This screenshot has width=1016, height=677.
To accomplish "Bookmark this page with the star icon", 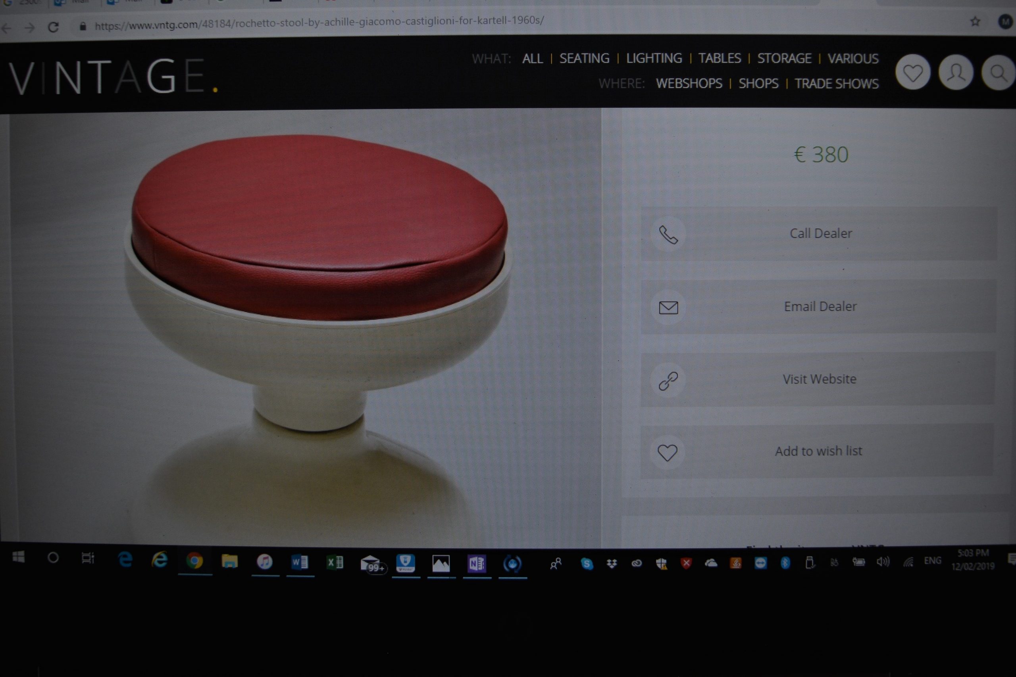I will (x=974, y=21).
